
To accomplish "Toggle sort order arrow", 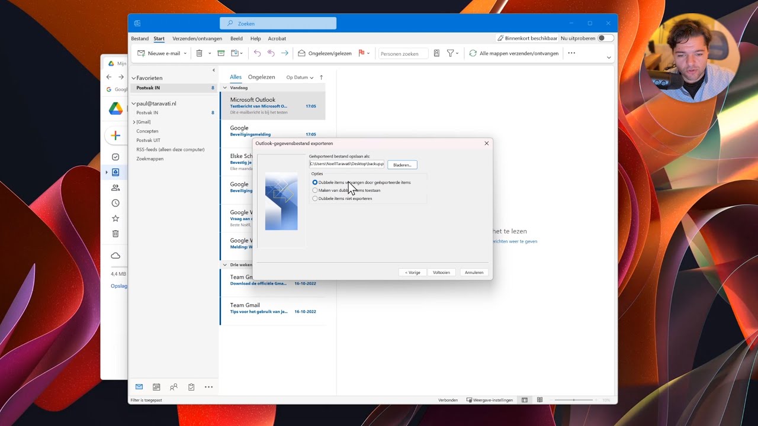I will 322,78.
